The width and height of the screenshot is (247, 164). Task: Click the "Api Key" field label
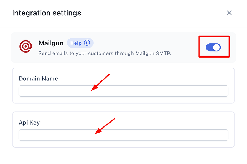point(29,123)
